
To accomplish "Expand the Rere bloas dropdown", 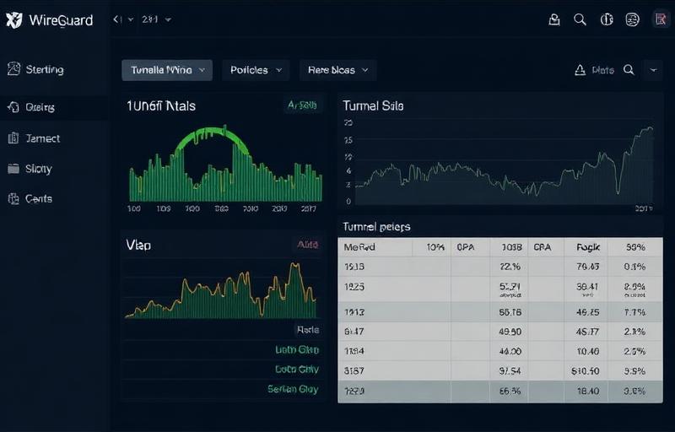I will pyautogui.click(x=337, y=70).
